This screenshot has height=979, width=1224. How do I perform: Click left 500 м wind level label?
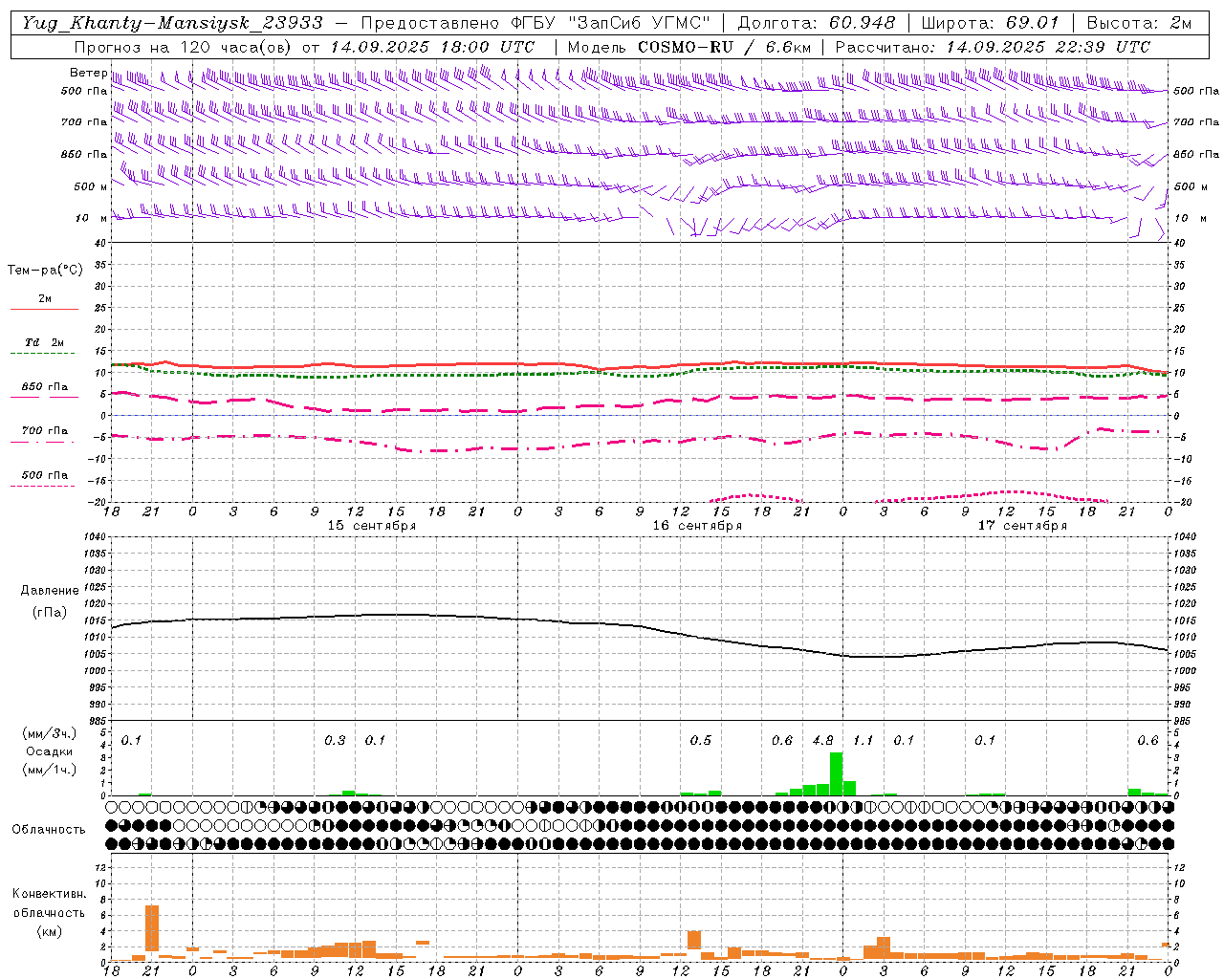[91, 186]
